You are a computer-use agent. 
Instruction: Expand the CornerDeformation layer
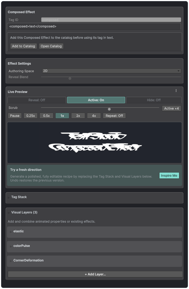[x=11, y=261]
